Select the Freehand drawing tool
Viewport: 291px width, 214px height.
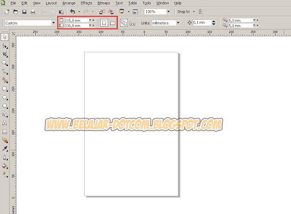[x=5, y=72]
